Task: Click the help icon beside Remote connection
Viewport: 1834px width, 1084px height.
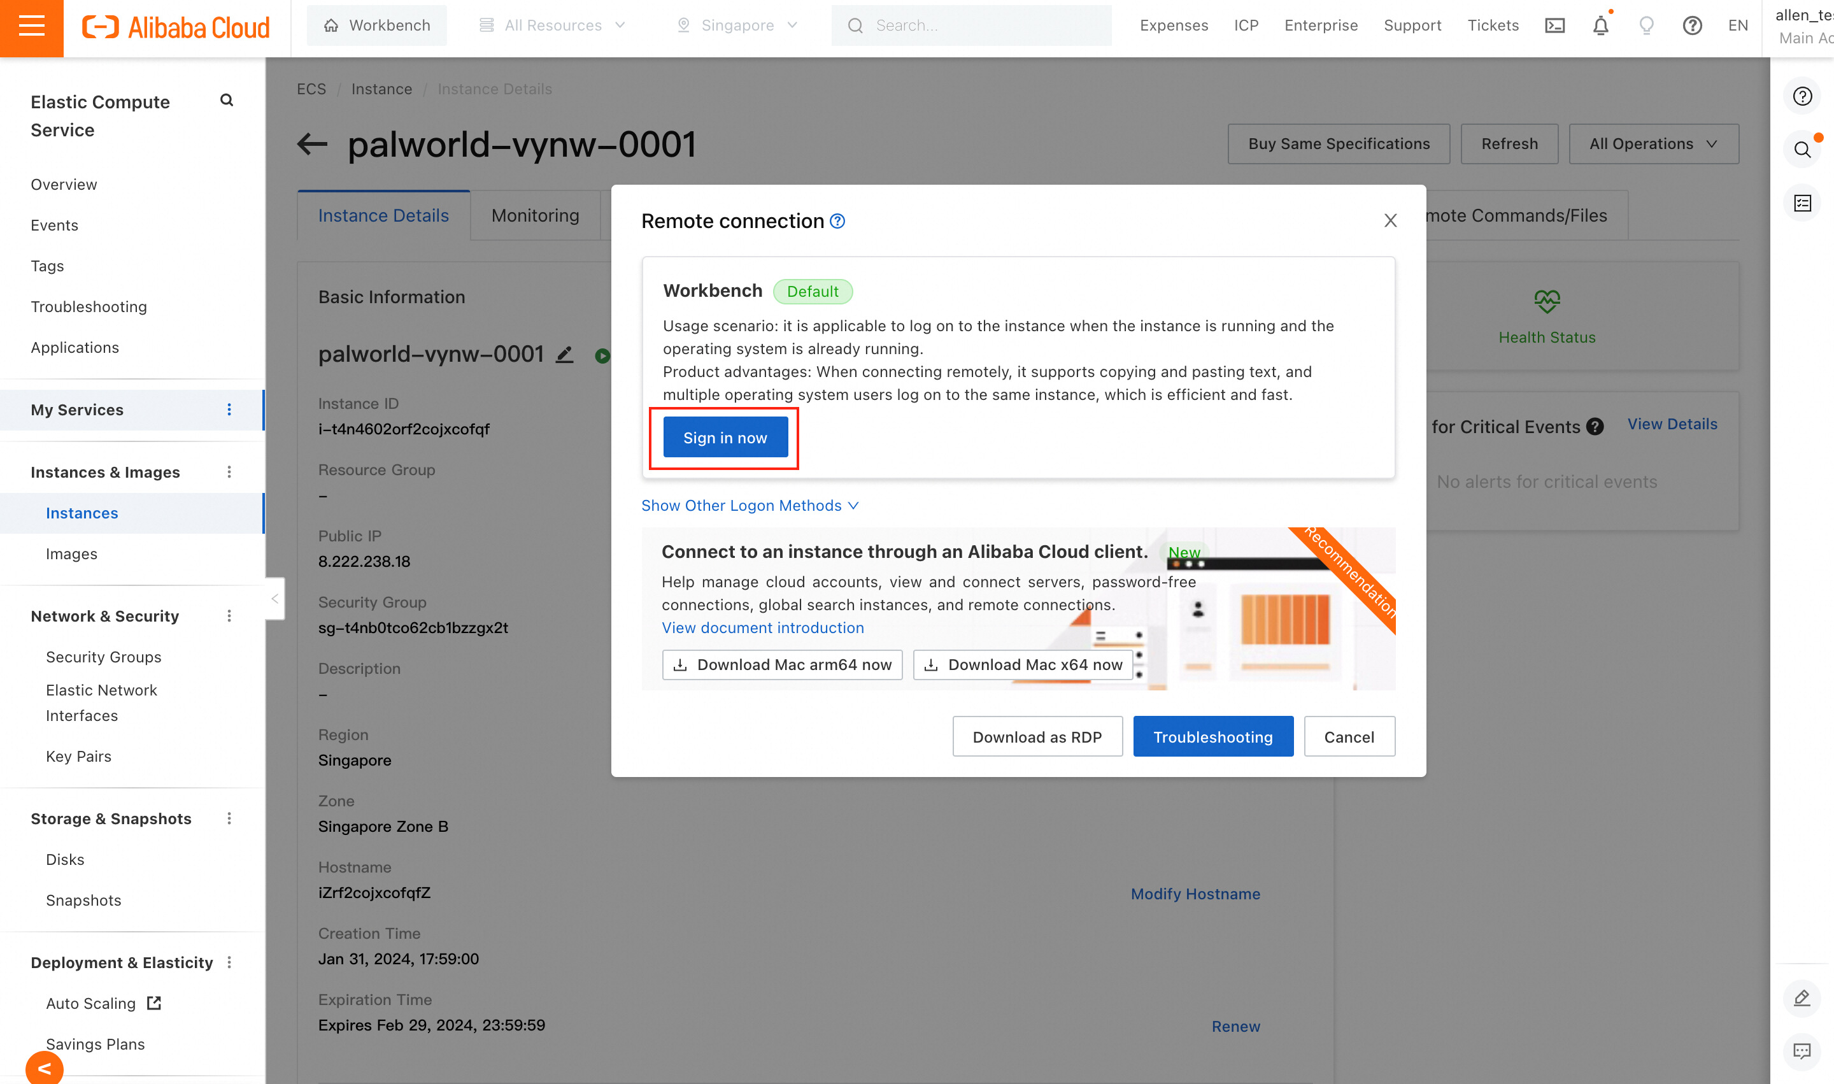Action: (x=838, y=222)
